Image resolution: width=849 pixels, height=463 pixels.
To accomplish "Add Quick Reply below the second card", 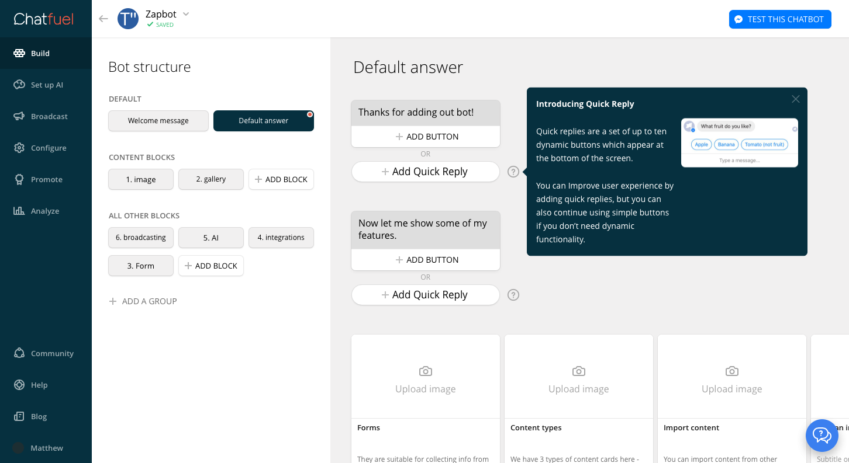I will point(426,295).
